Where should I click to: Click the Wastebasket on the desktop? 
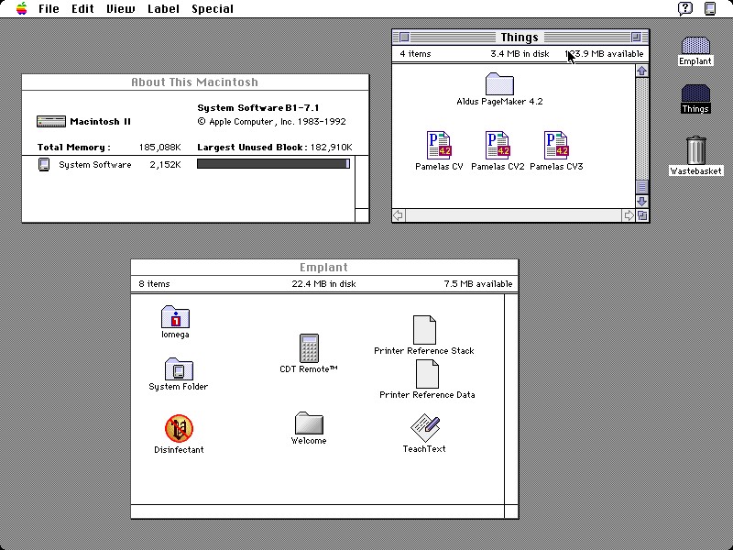(695, 150)
